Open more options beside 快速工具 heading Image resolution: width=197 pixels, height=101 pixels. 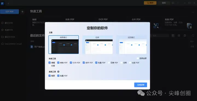[193, 12]
